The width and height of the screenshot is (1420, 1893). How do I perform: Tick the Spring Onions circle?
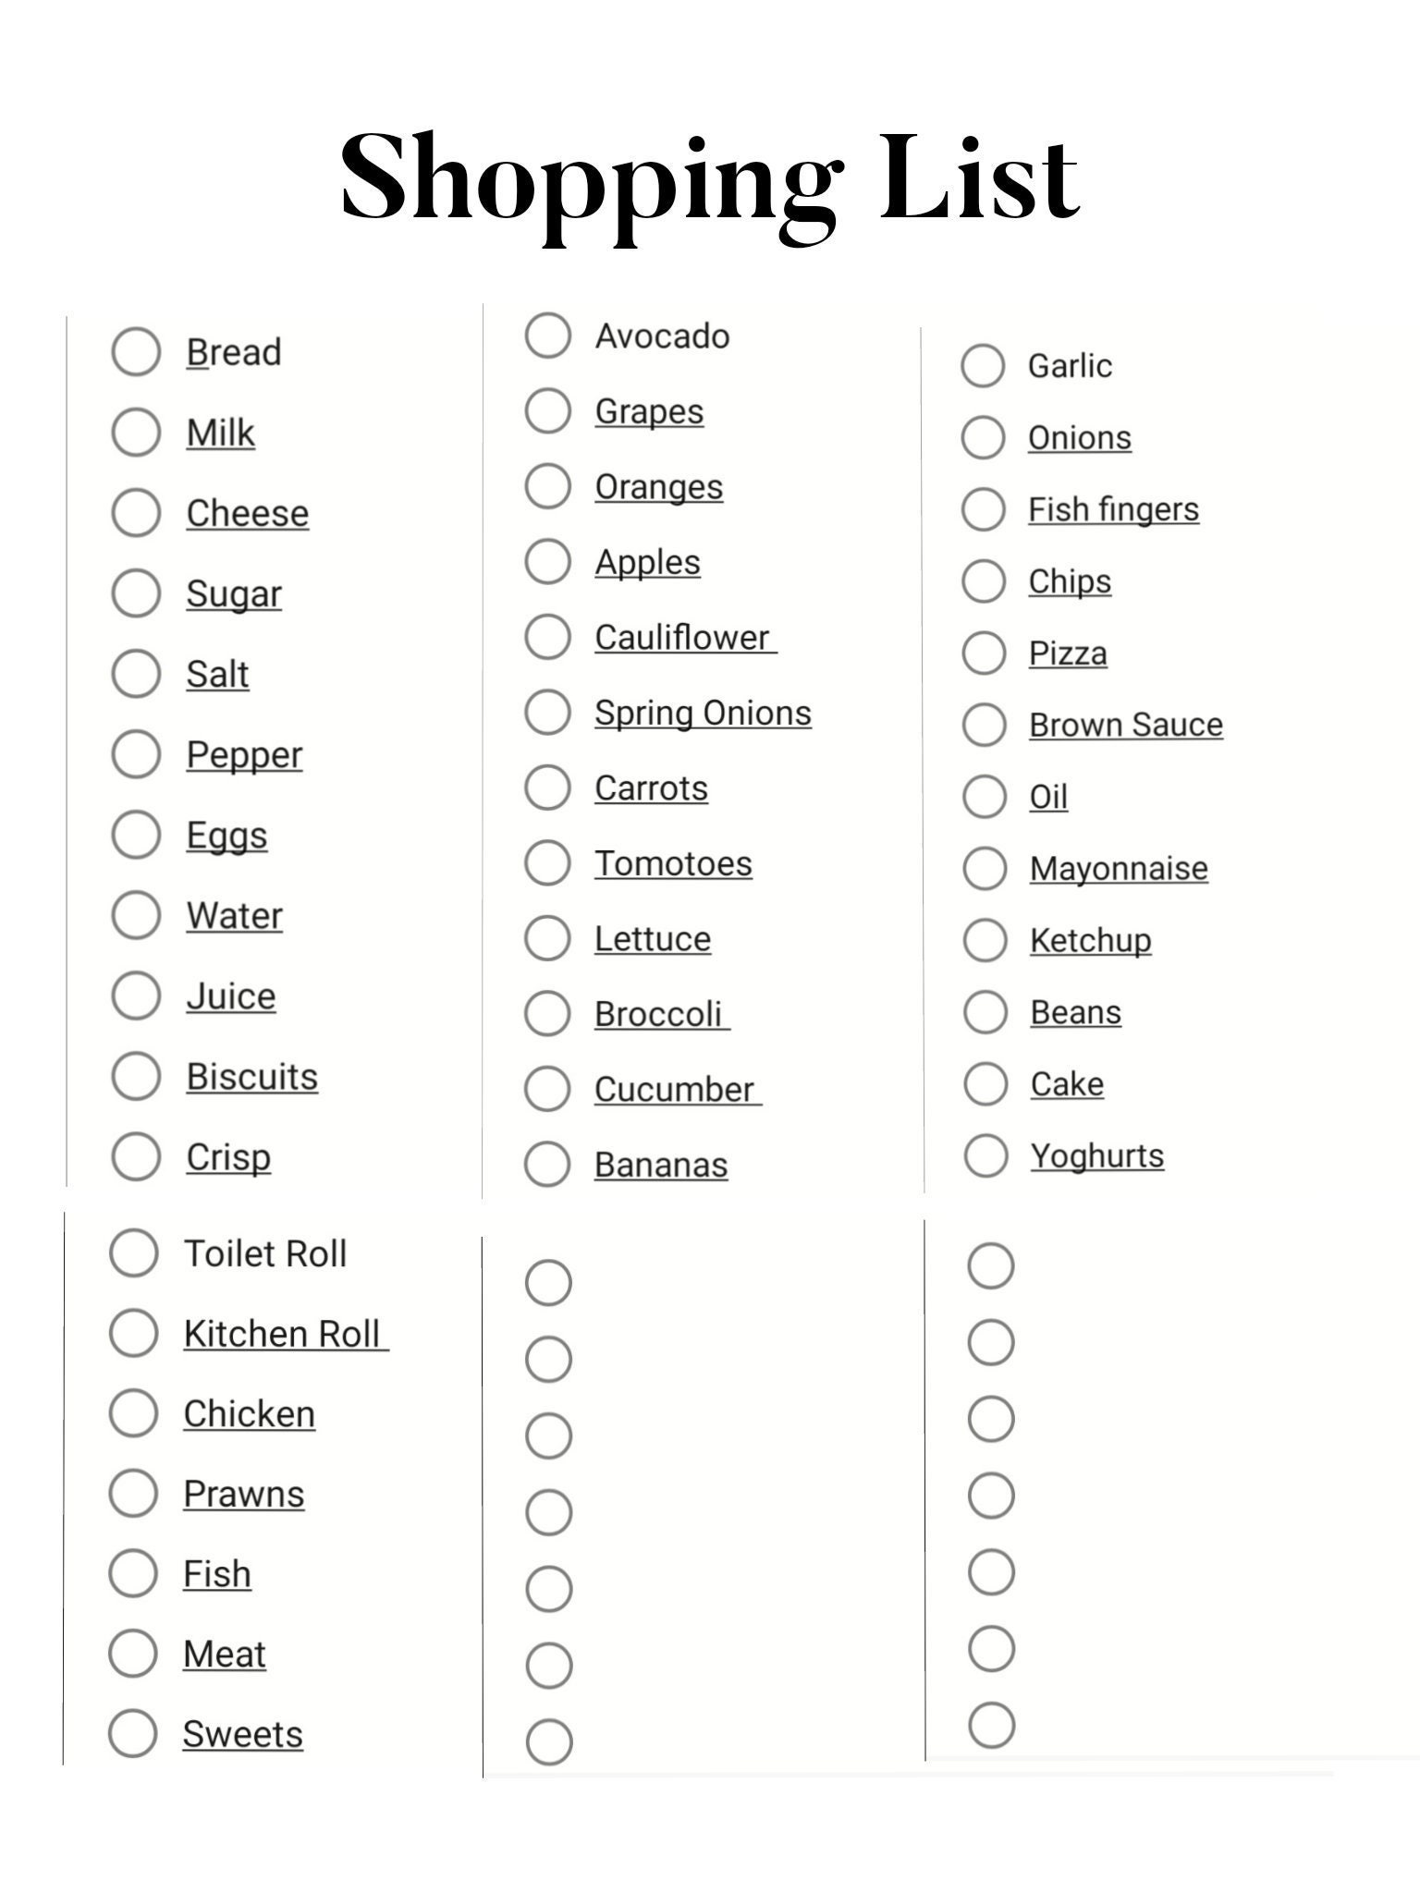[x=547, y=712]
